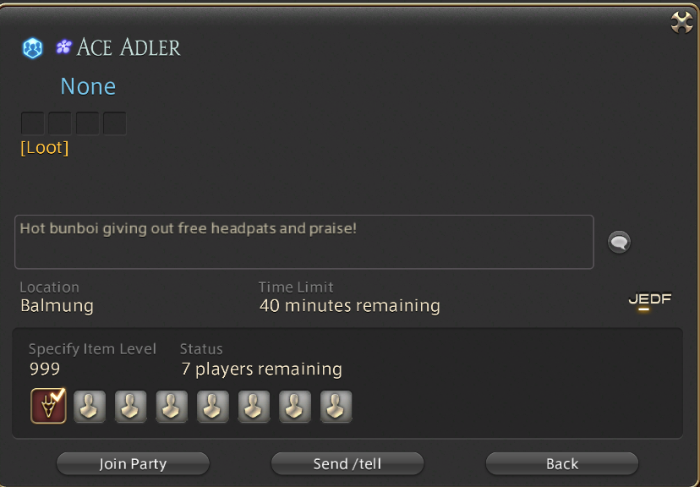This screenshot has width=700, height=487.
Task: Click the filled red job slot icon
Action: tap(48, 406)
